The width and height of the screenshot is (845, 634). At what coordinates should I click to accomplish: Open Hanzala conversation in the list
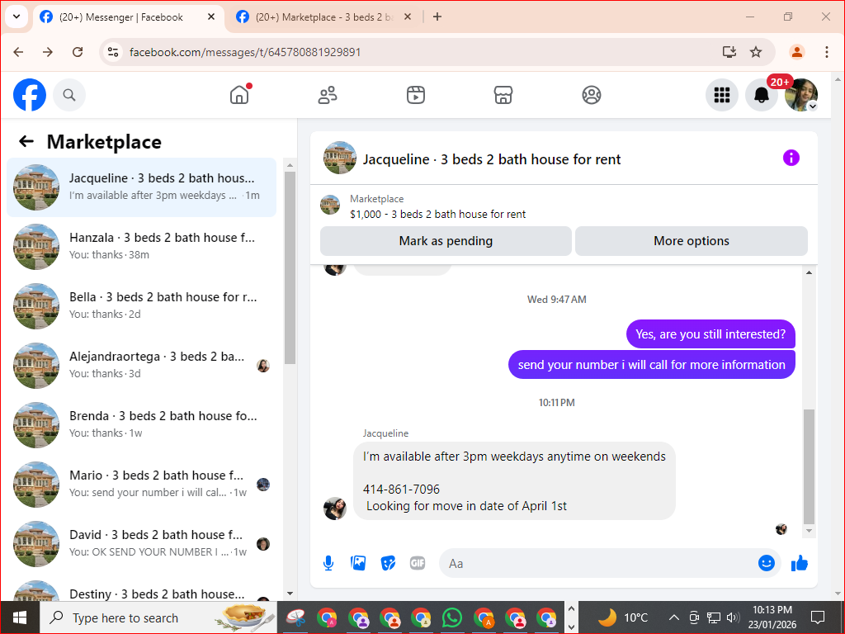click(x=142, y=246)
